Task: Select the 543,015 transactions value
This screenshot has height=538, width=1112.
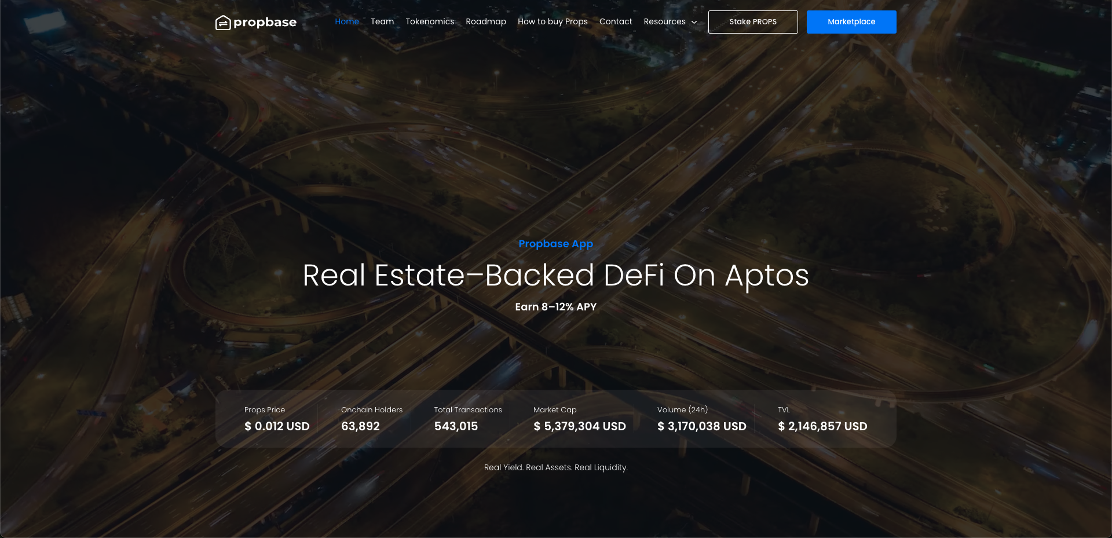Action: [456, 426]
